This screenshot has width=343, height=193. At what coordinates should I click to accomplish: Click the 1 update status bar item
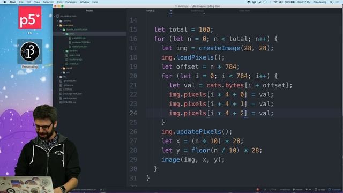pos(334,189)
